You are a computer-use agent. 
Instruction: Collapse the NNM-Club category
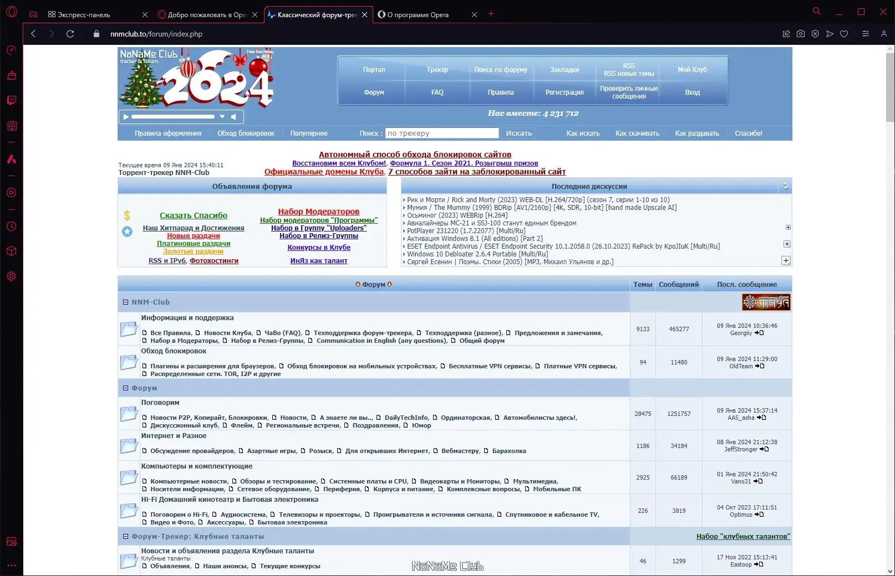tap(125, 302)
